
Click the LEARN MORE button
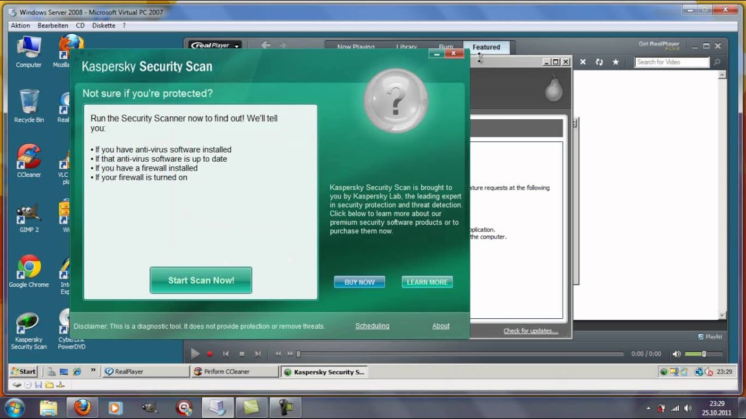click(x=427, y=282)
